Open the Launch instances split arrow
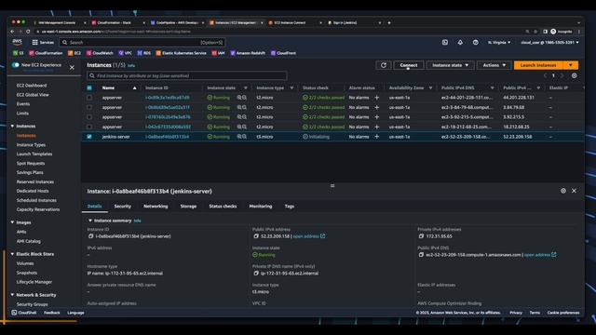The width and height of the screenshot is (596, 335). coord(571,65)
